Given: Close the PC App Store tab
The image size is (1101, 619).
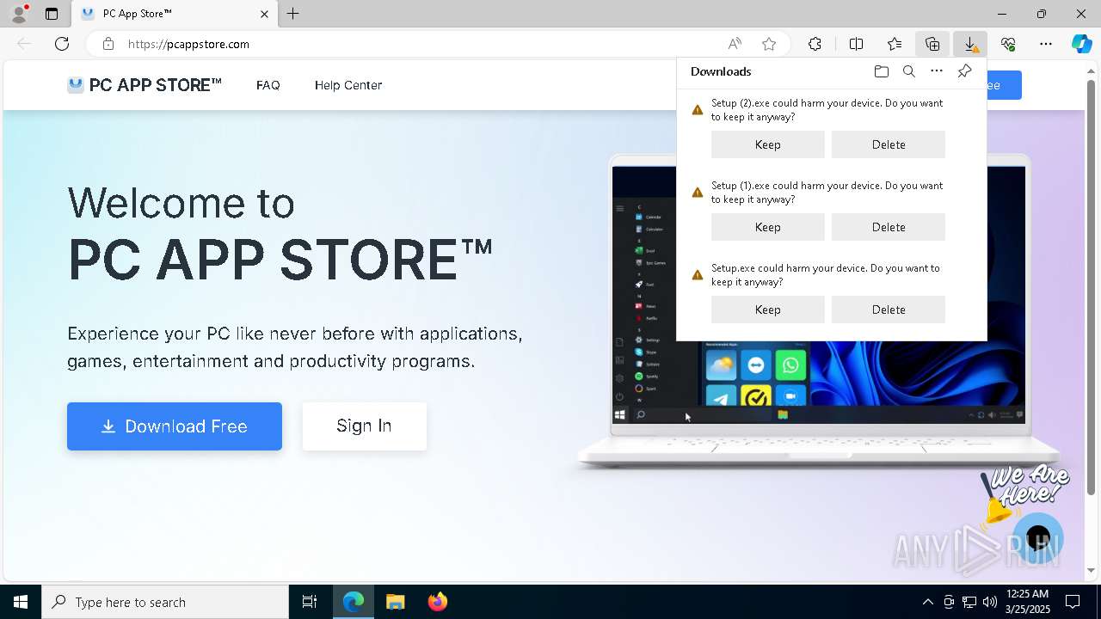Looking at the screenshot, I should click(264, 14).
